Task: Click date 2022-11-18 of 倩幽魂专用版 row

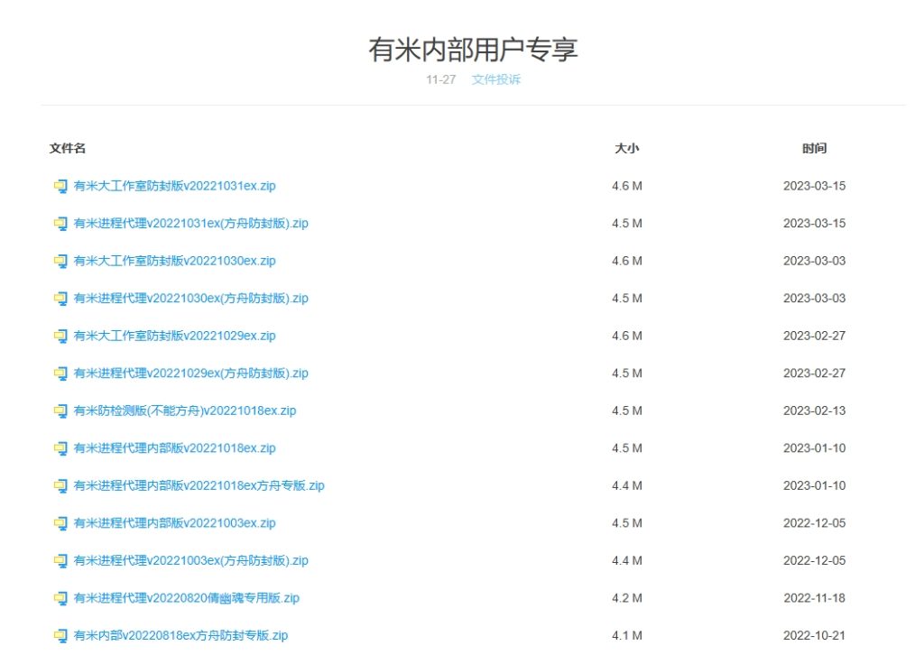Action: [815, 598]
